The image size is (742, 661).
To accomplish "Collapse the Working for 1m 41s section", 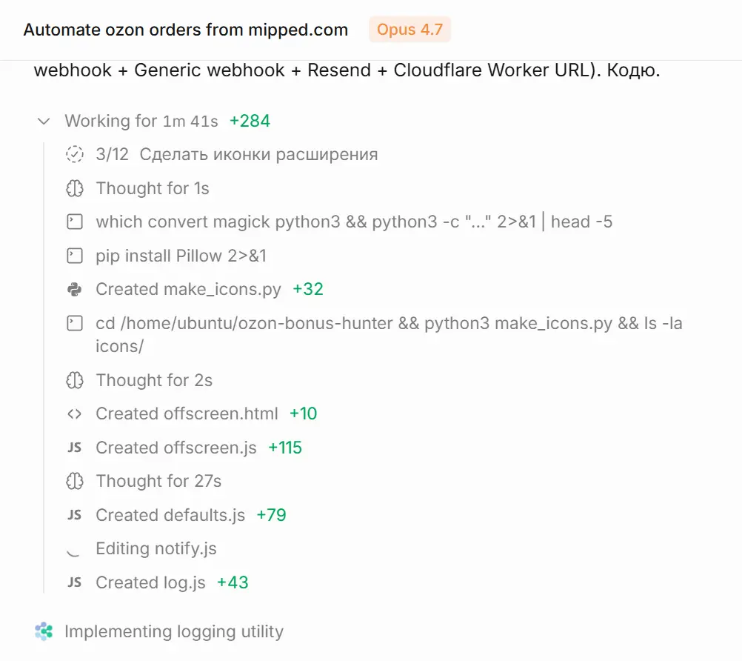I will coord(44,122).
